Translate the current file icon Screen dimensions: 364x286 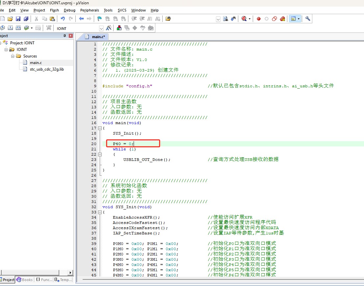pyautogui.click(x=2, y=28)
